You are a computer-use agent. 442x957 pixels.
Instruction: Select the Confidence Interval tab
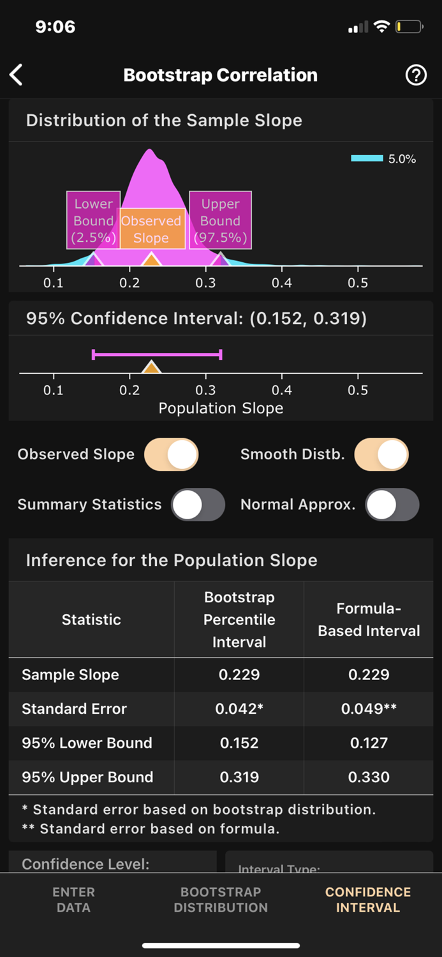[x=368, y=900]
